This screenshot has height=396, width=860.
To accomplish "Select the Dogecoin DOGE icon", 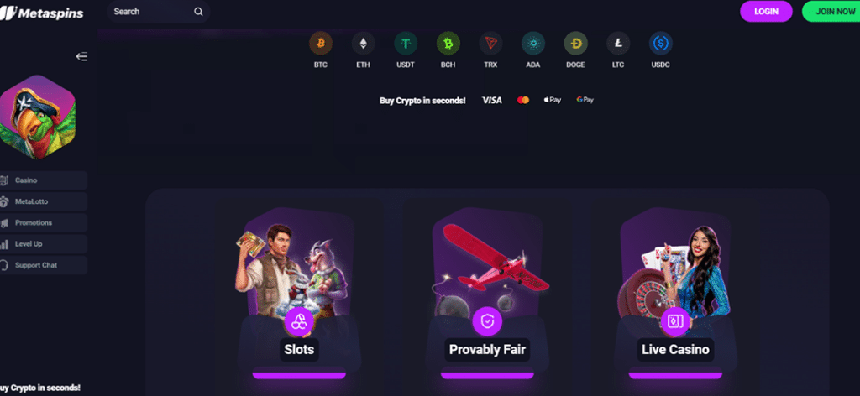I will pyautogui.click(x=576, y=44).
